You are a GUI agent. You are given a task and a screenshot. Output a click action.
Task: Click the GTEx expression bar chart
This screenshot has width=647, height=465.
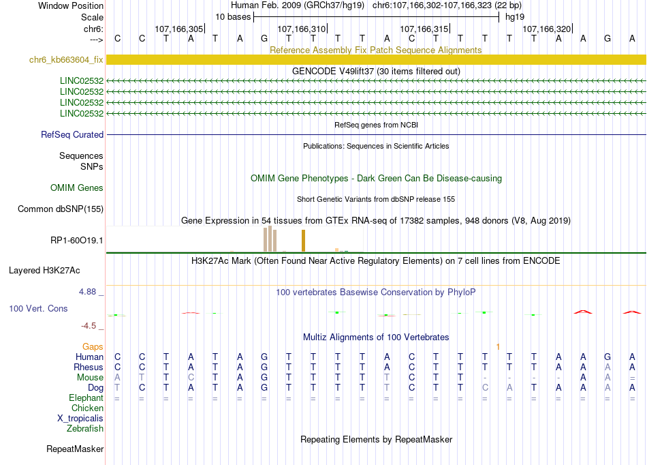pos(235,239)
